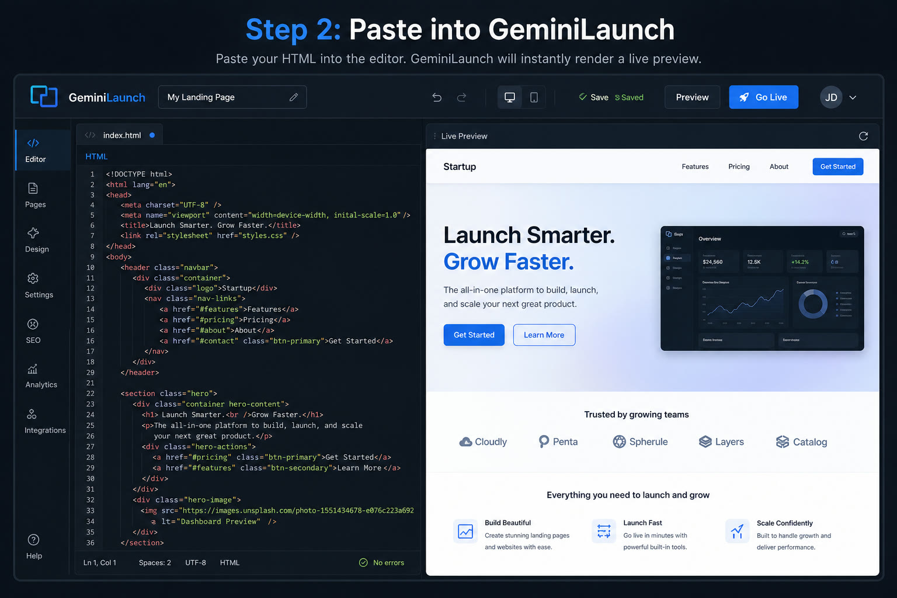Image resolution: width=897 pixels, height=598 pixels.
Task: Click code line 1 with DOCTYPE html
Action: click(x=139, y=174)
